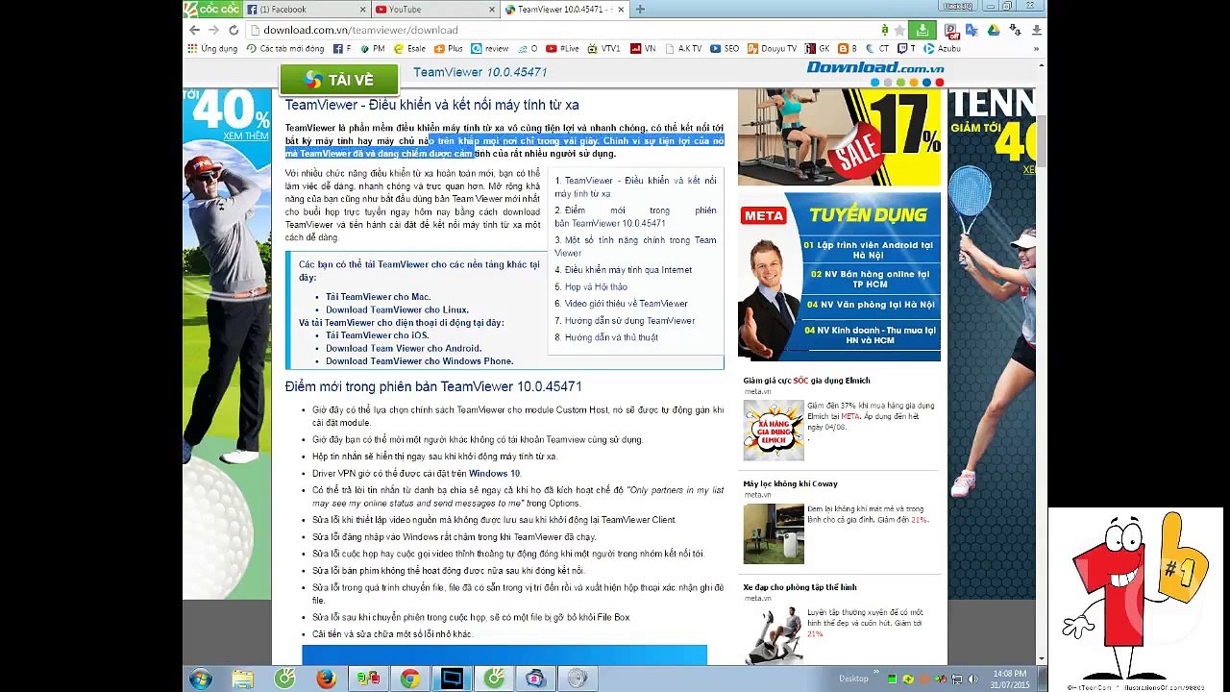This screenshot has width=1230, height=692.
Task: Open the new tab button
Action: [x=640, y=10]
